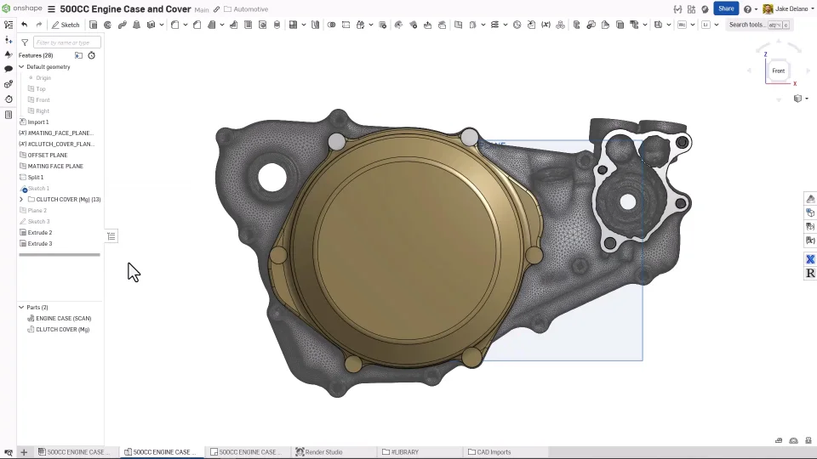
Task: Click the filter funnel icon
Action: [x=25, y=42]
